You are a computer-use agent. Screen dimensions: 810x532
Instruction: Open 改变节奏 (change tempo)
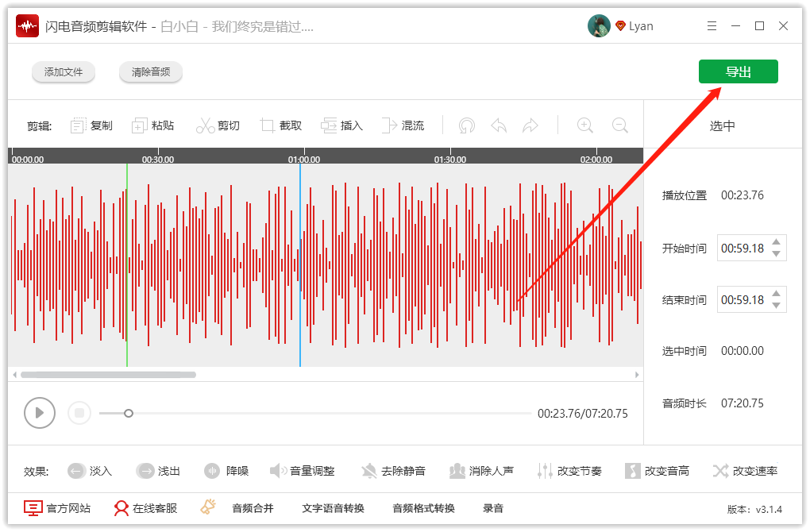click(x=569, y=471)
